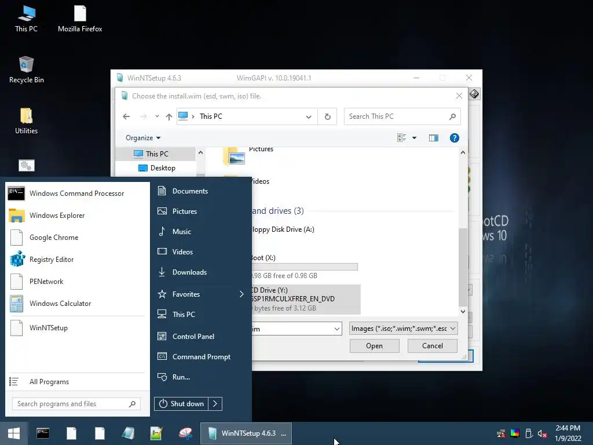Open the green notepad taskbar icon
This screenshot has width=593, height=445.
click(156, 433)
